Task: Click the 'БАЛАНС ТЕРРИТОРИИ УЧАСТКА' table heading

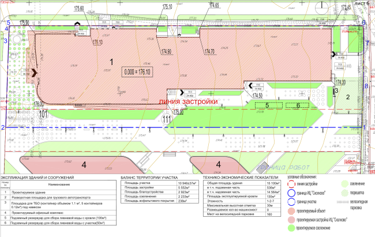Action: [x=150, y=177]
